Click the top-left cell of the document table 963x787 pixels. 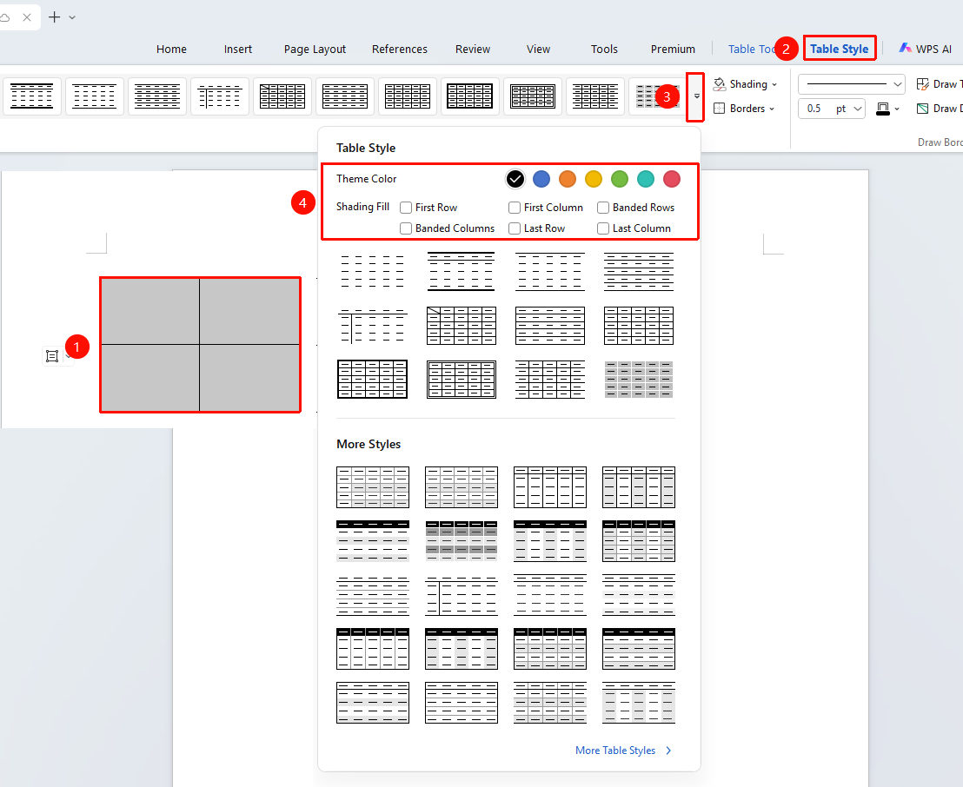(150, 311)
